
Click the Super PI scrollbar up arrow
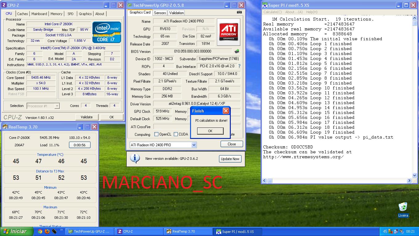pyautogui.click(x=414, y=18)
